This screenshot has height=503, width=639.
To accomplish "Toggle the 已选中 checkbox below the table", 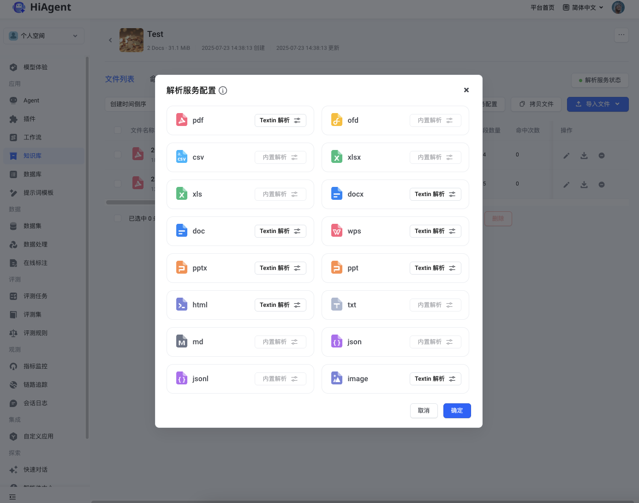I will (118, 218).
